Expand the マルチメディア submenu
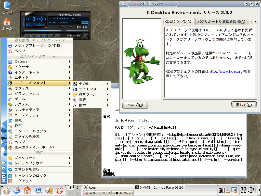 point(40,110)
